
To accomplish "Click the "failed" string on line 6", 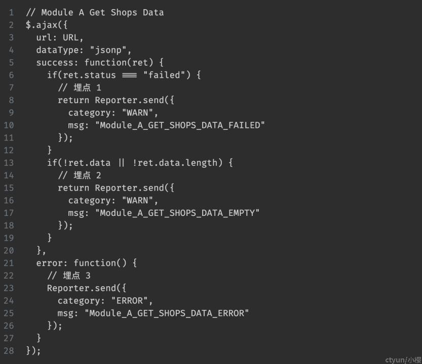I will 164,75.
